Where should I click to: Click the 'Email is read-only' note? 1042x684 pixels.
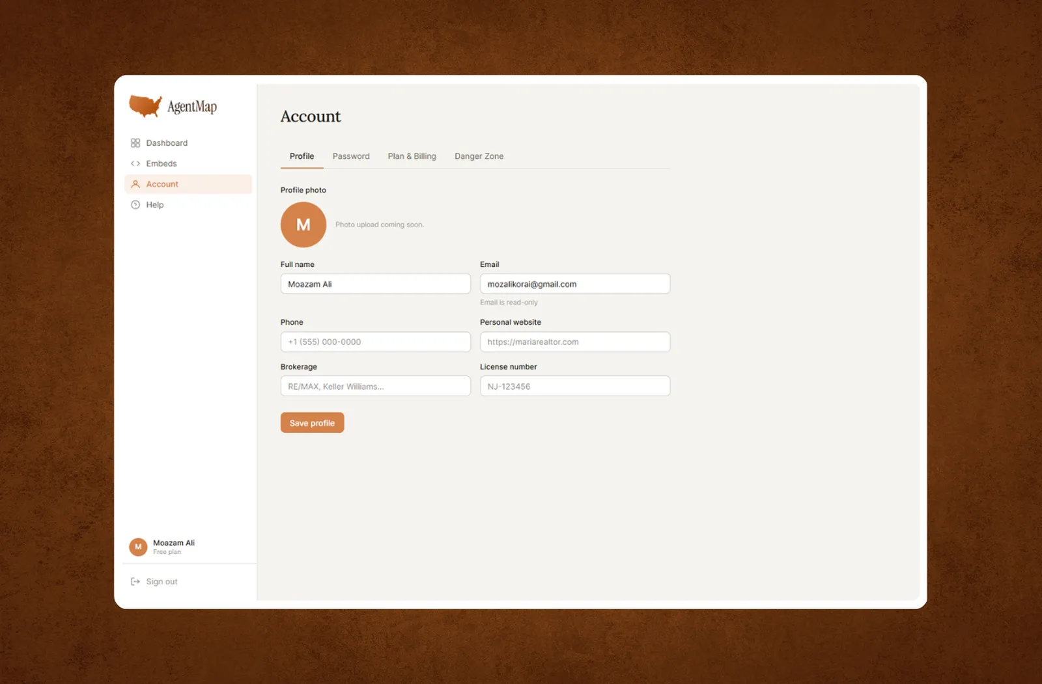pos(509,303)
